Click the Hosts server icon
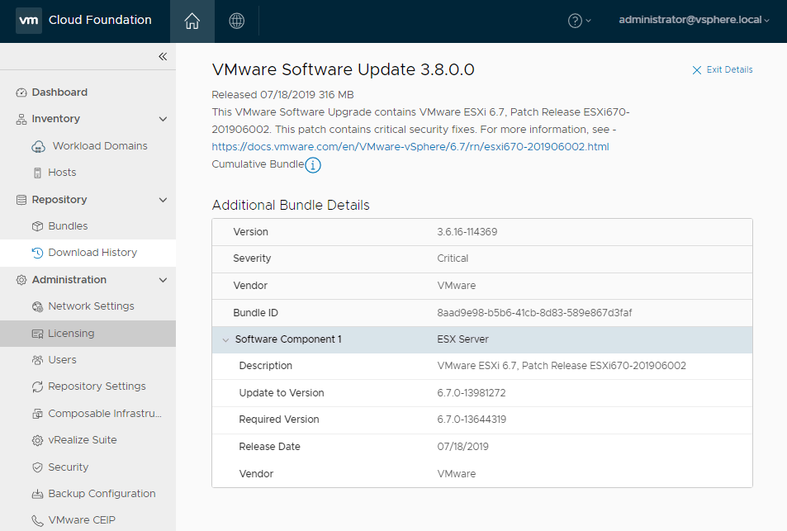The width and height of the screenshot is (787, 531). [x=37, y=173]
